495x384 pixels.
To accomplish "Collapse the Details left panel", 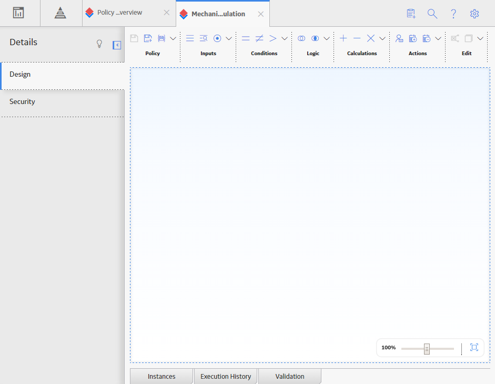I will (x=117, y=45).
